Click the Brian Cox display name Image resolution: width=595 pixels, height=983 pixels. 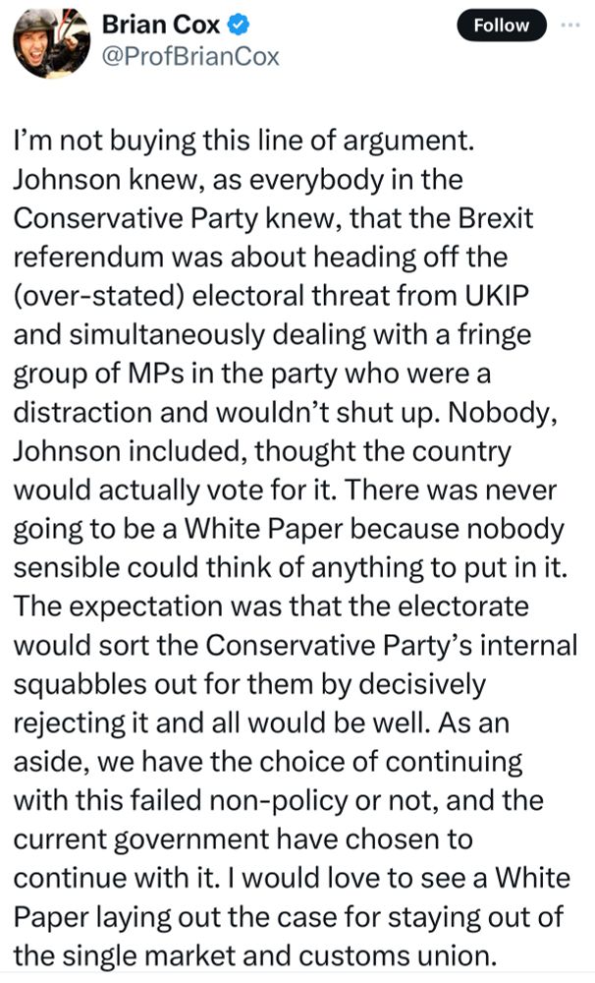coord(161,25)
